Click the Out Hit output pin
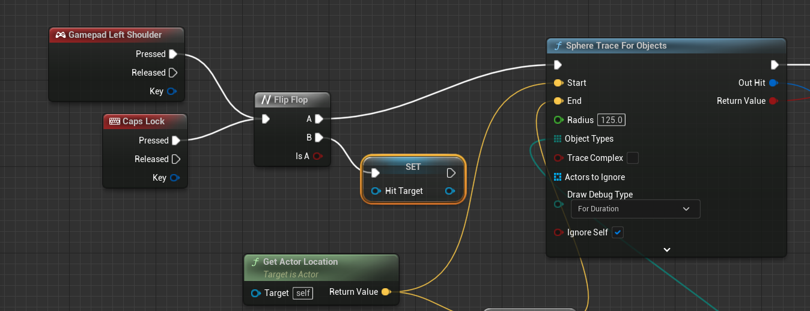This screenshot has width=810, height=311. tap(773, 83)
